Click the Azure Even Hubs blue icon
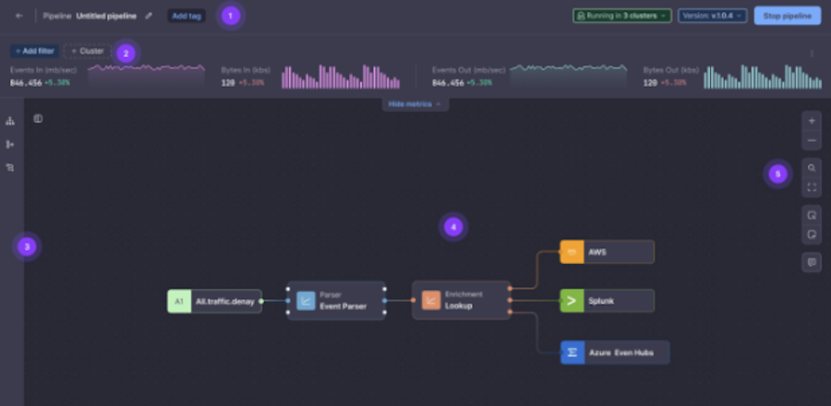 point(572,352)
